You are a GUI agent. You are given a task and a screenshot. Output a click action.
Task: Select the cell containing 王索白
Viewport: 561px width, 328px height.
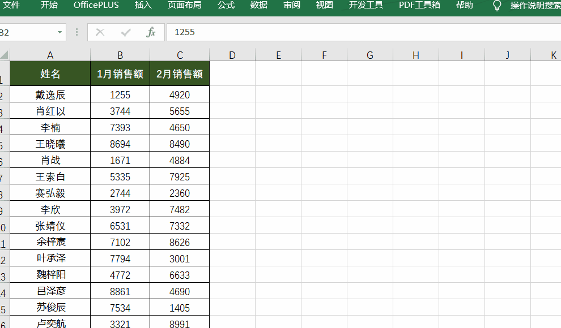pyautogui.click(x=50, y=176)
